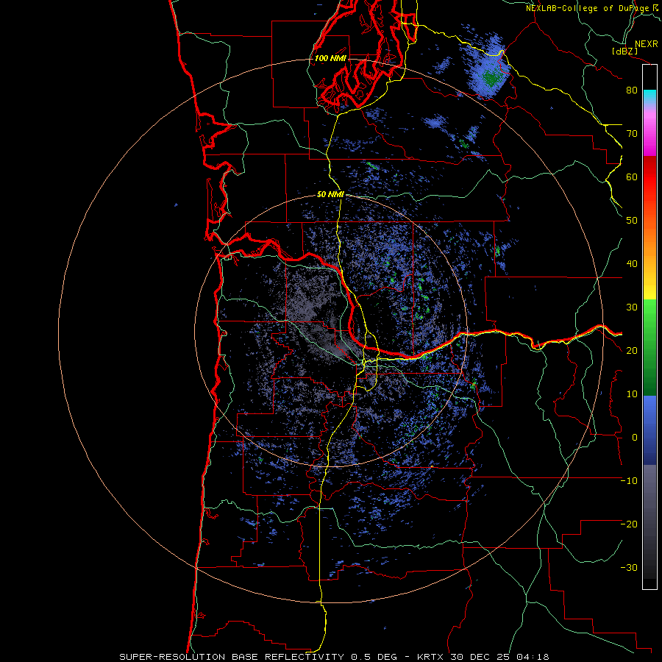Click the -30 dBZ scale value
The image size is (662, 662).
point(629,568)
